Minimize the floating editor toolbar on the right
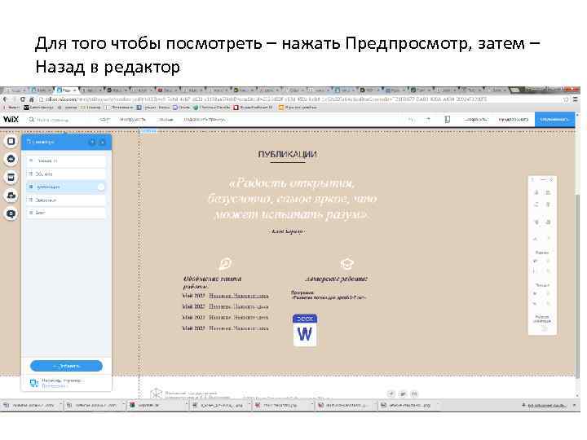 (x=544, y=180)
